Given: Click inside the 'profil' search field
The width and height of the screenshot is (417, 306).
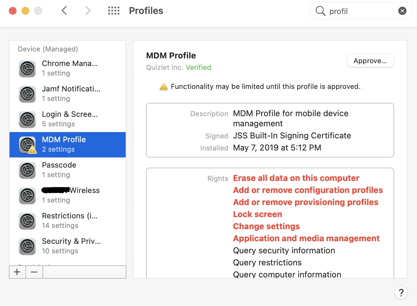Looking at the screenshot, I should 361,11.
